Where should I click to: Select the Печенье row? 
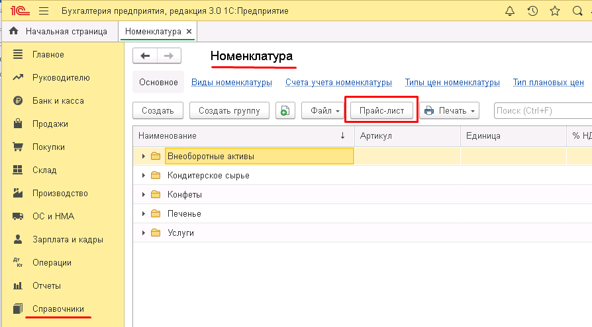pos(362,213)
